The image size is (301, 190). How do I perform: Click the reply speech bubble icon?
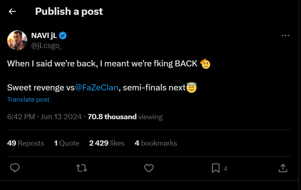tap(15, 168)
